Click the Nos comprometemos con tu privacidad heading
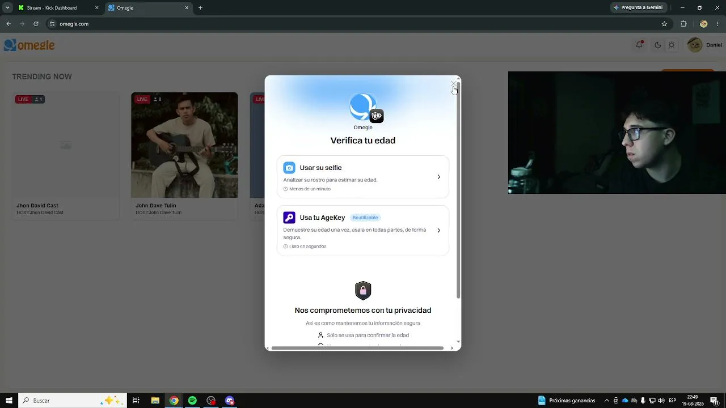Viewport: 726px width, 408px height. coord(363,311)
